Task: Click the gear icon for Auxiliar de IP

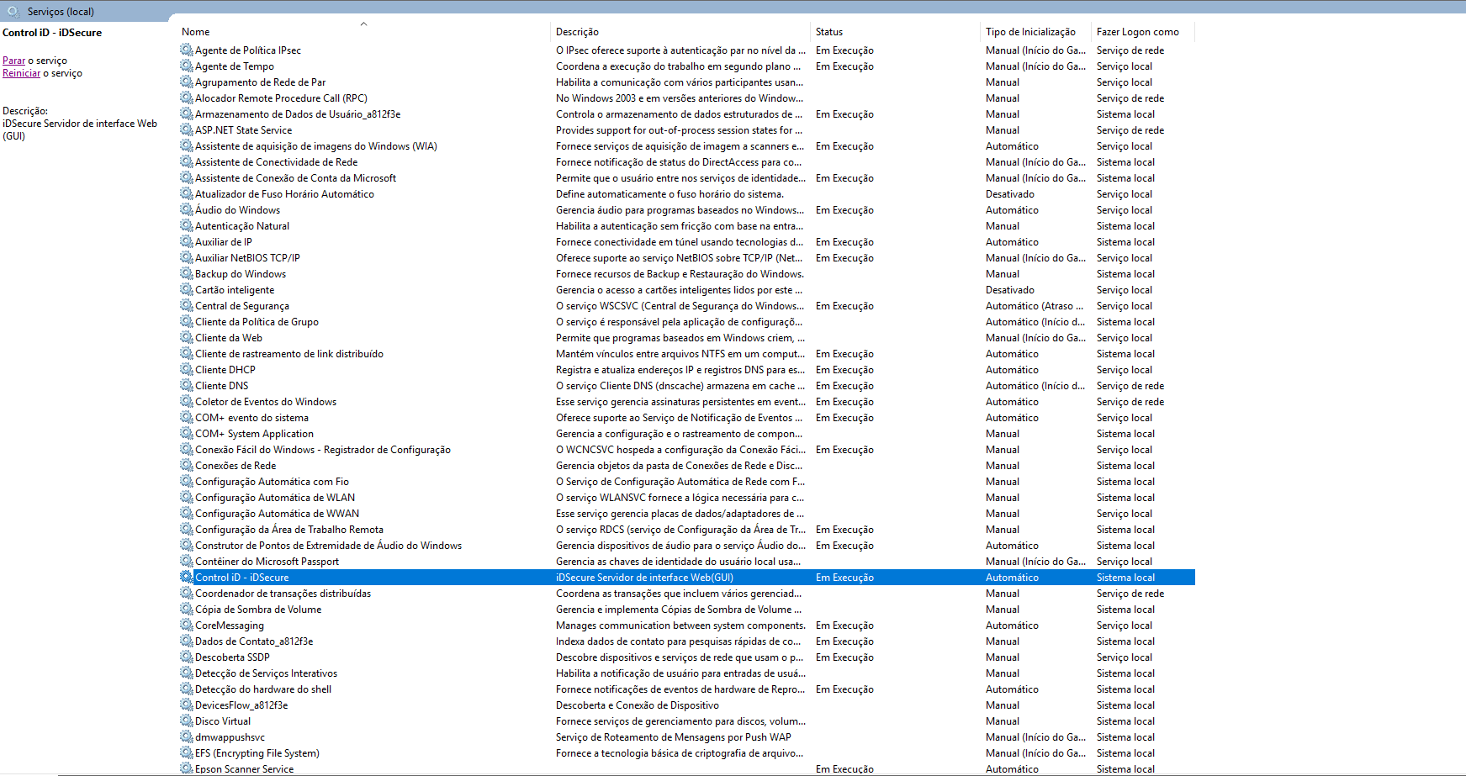Action: point(186,242)
